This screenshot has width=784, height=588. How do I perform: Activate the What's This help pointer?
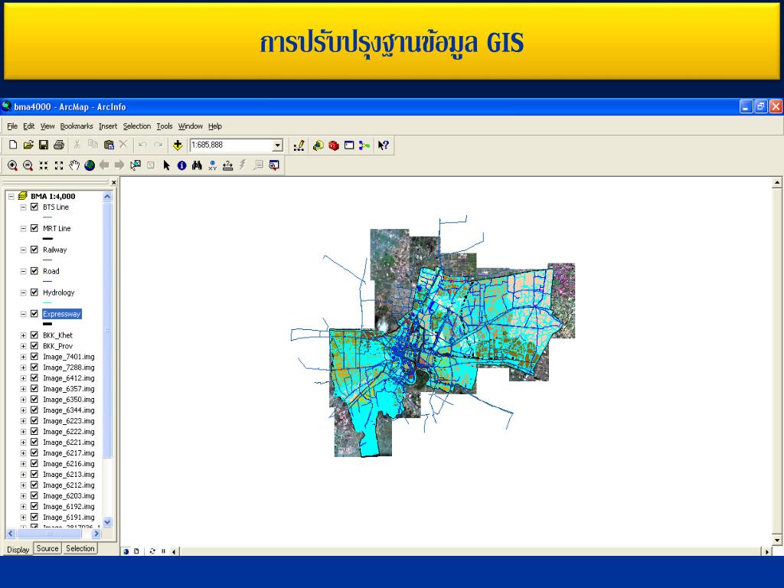click(x=383, y=145)
